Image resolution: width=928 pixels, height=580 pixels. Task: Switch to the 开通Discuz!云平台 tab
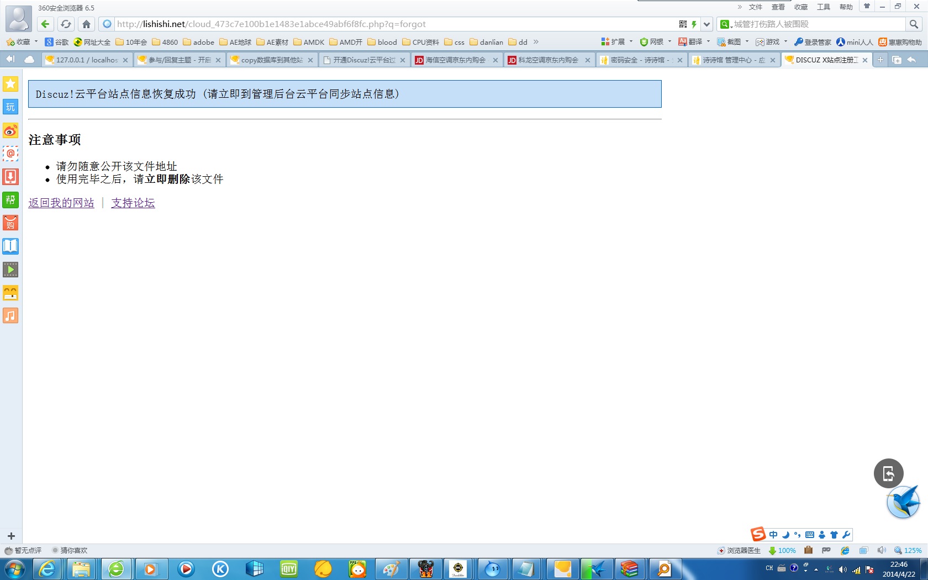point(365,60)
